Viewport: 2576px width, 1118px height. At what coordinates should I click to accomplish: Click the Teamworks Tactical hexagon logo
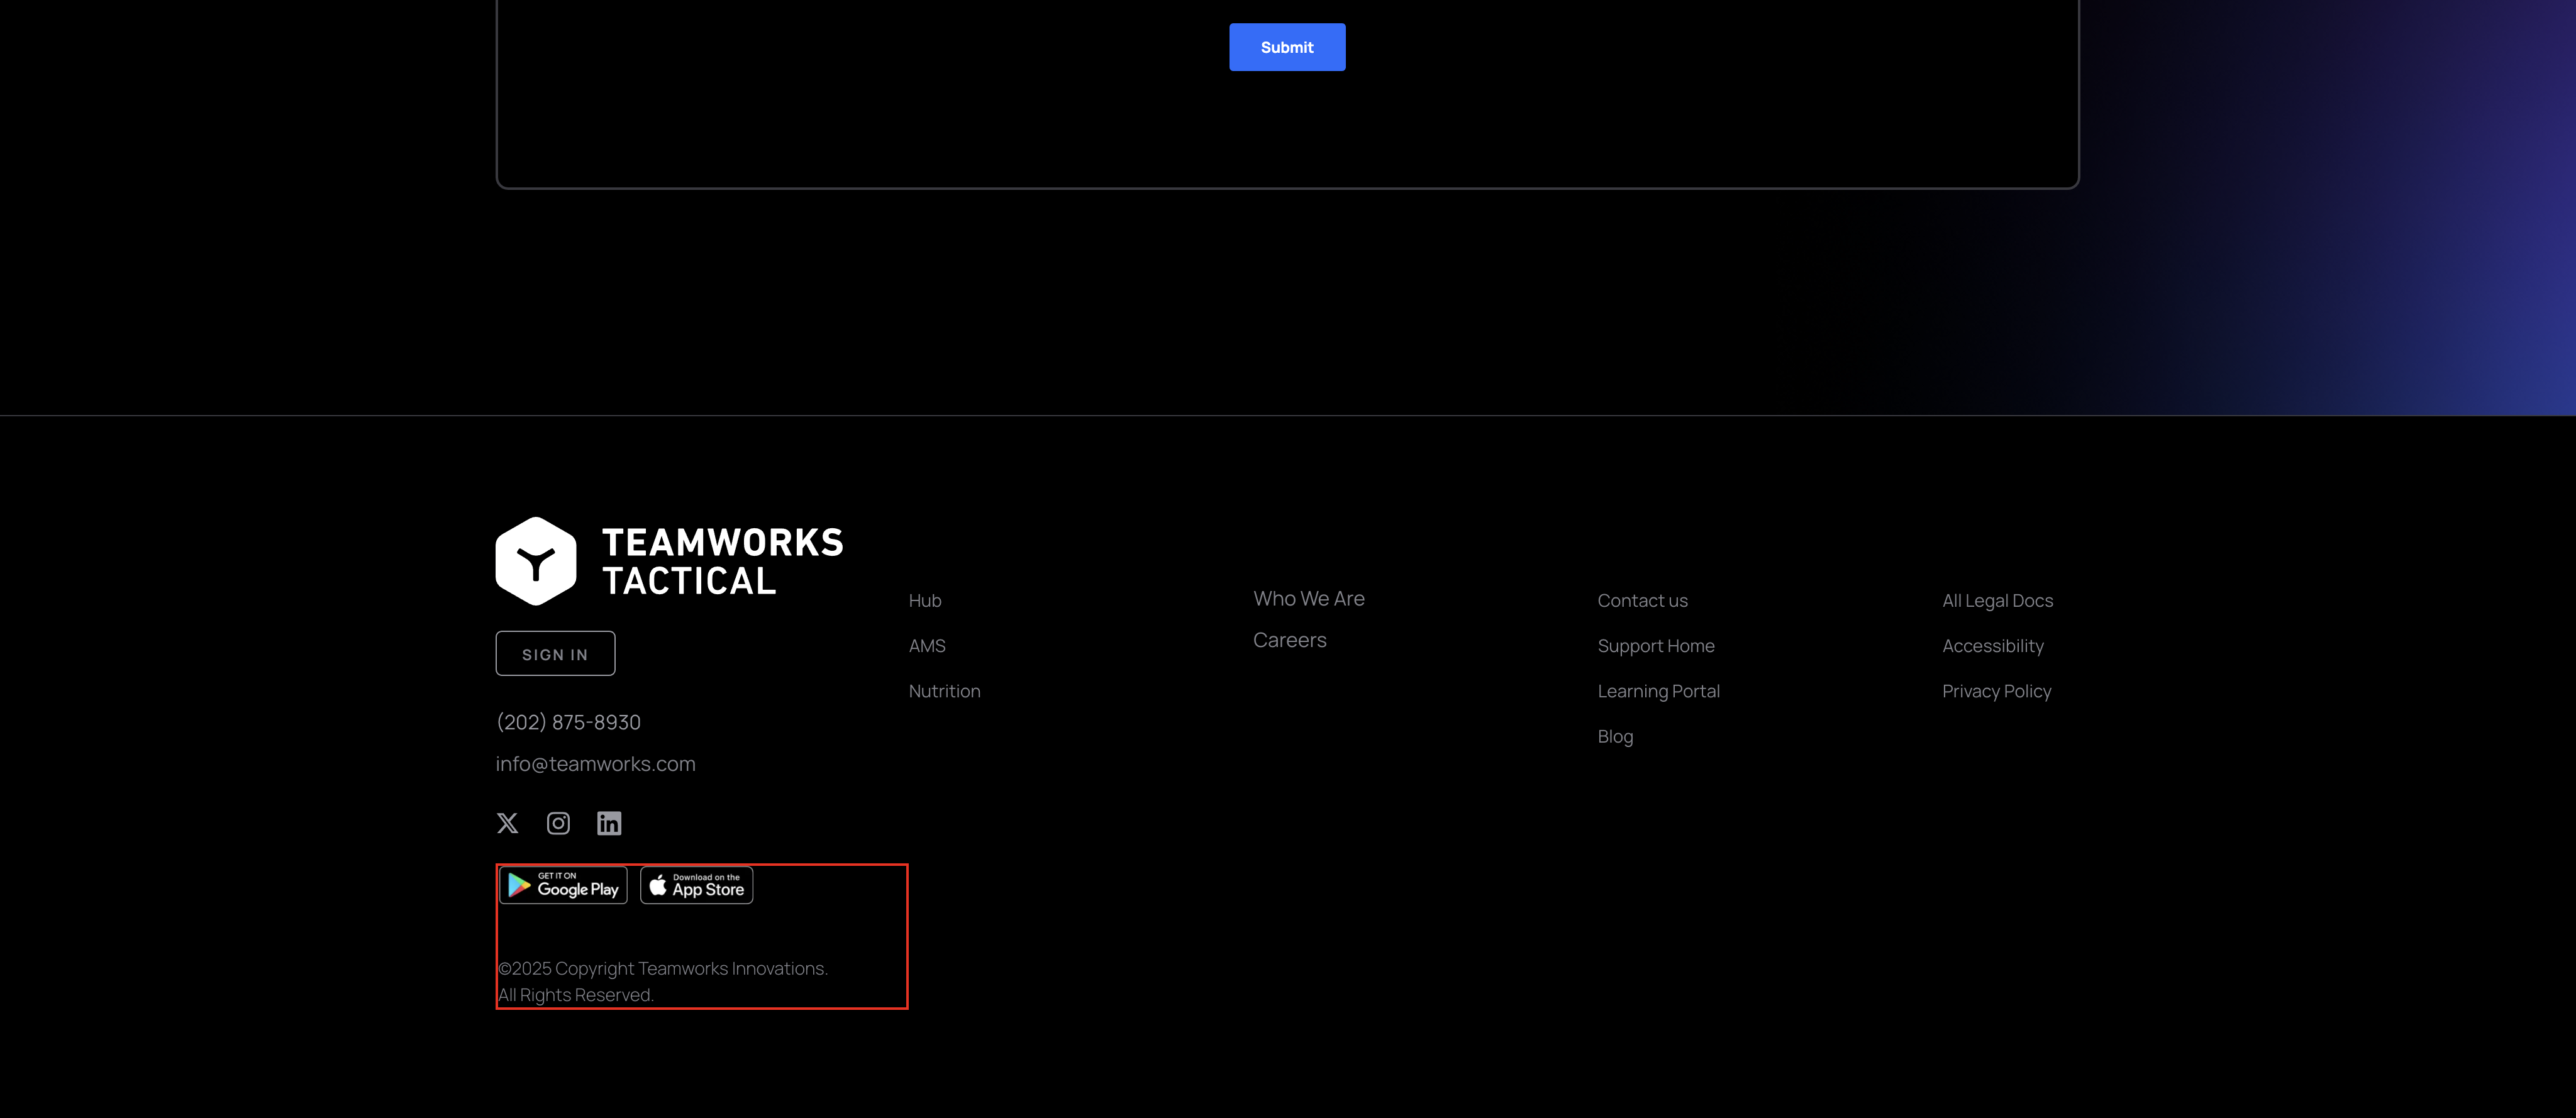(536, 561)
